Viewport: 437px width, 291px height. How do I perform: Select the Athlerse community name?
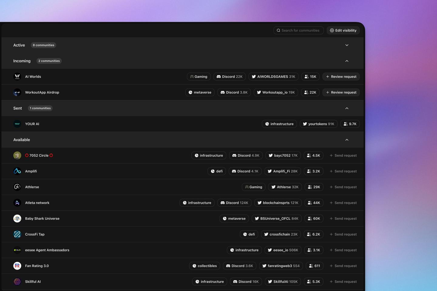click(32, 187)
